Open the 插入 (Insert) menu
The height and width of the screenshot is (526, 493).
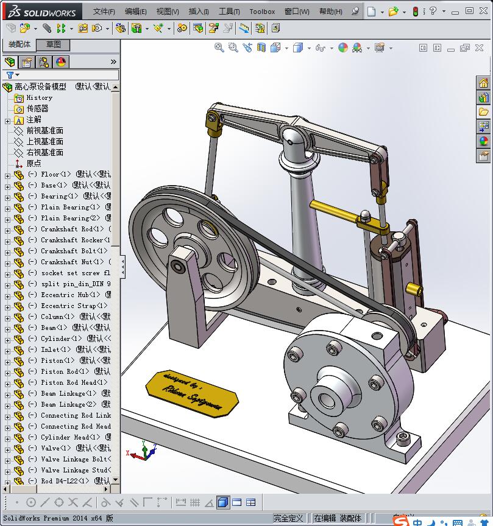[199, 12]
